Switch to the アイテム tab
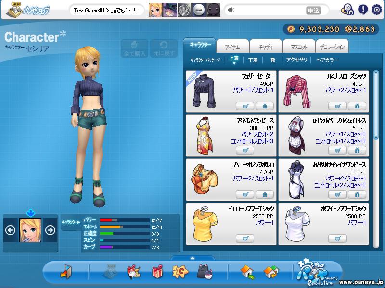This screenshot has width=385, height=288. (233, 46)
